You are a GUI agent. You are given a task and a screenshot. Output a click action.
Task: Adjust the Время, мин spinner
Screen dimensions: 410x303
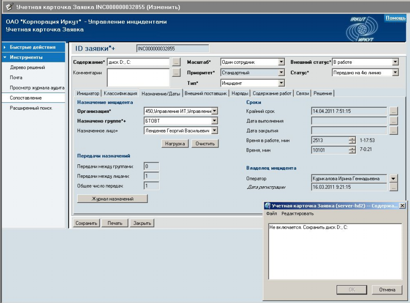352,150
